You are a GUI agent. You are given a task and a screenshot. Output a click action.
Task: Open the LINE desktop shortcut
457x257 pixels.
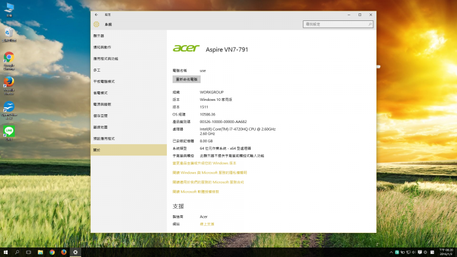pos(9,133)
